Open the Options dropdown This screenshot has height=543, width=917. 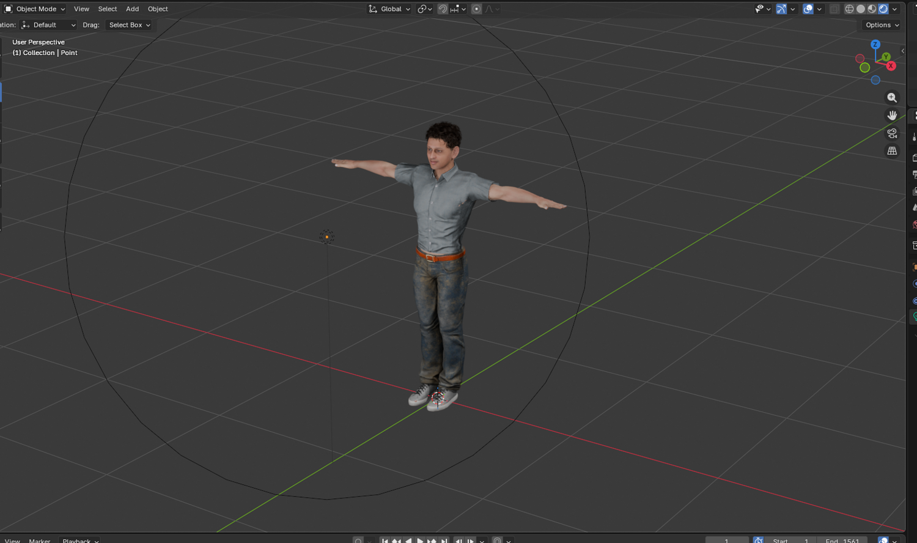pyautogui.click(x=882, y=25)
